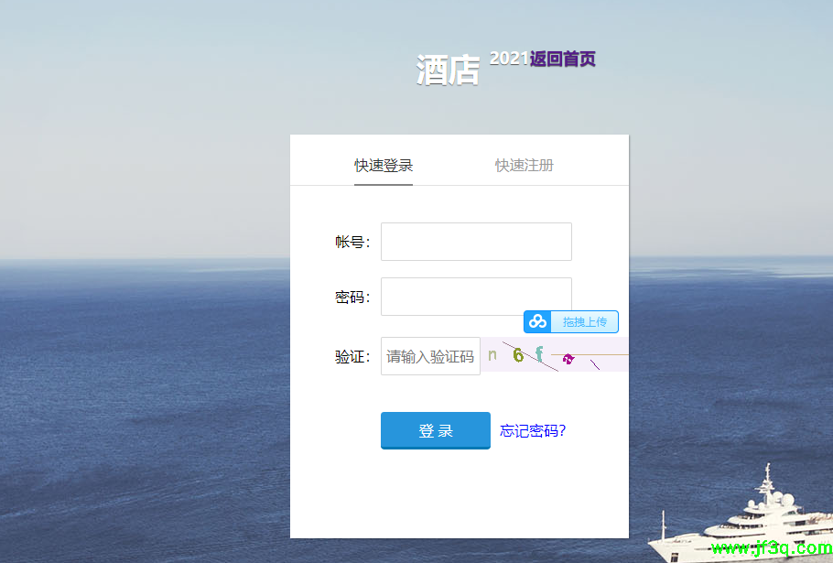Click inside the 帐号 account input field

(x=476, y=241)
